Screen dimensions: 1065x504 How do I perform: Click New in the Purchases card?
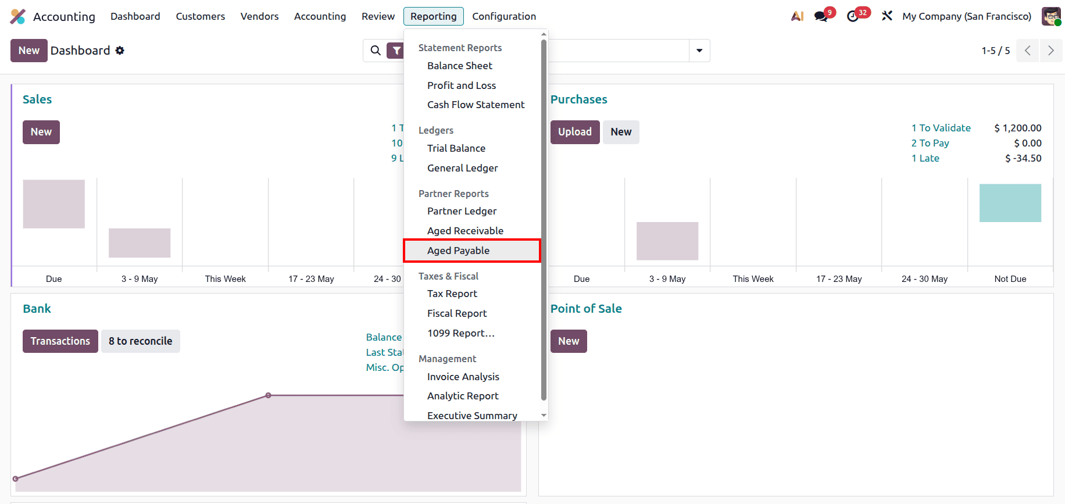coord(621,132)
